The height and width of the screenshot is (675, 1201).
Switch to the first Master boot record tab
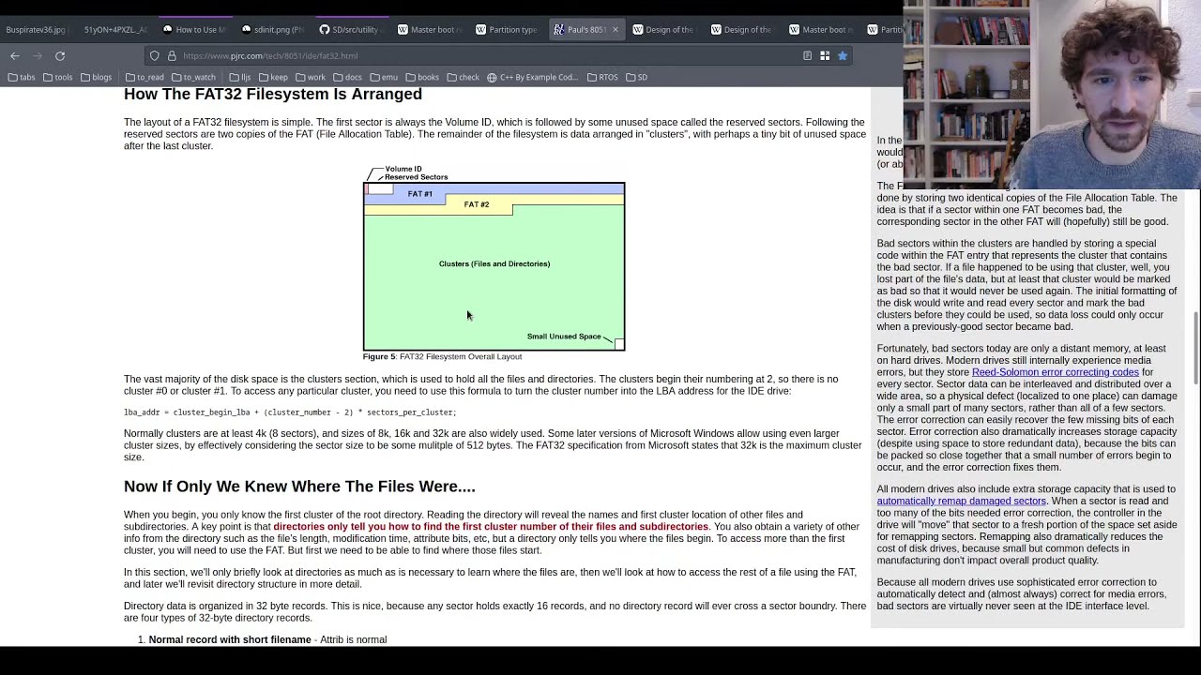point(429,30)
